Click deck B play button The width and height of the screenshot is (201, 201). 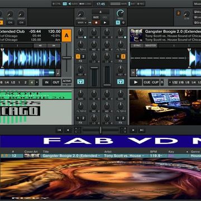click(x=136, y=82)
